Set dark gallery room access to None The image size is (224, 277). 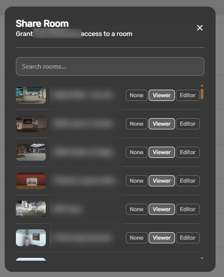[x=137, y=124]
